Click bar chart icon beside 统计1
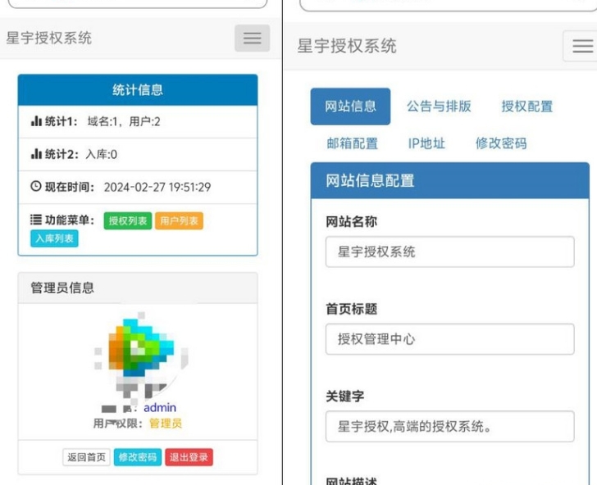The height and width of the screenshot is (485, 597). [36, 121]
